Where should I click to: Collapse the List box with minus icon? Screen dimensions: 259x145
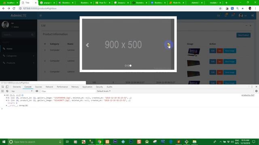point(246,25)
